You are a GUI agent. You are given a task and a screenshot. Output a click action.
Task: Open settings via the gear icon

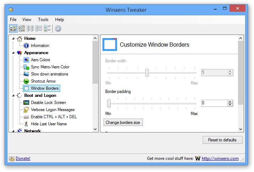(58, 28)
